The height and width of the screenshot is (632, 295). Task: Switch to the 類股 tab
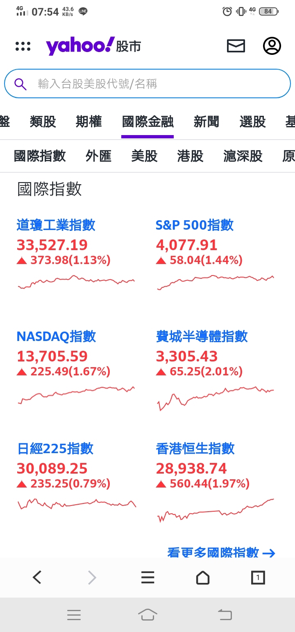[43, 122]
